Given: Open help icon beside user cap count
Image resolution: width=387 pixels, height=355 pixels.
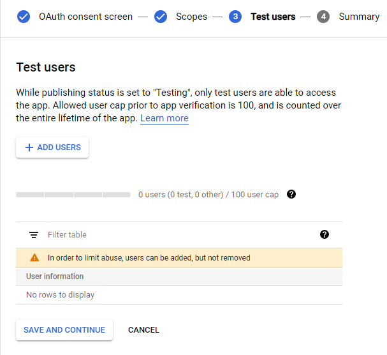Looking at the screenshot, I should coord(291,194).
